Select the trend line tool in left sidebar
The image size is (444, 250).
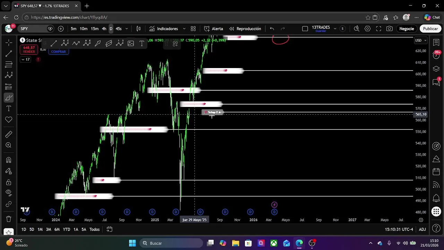pyautogui.click(x=9, y=53)
